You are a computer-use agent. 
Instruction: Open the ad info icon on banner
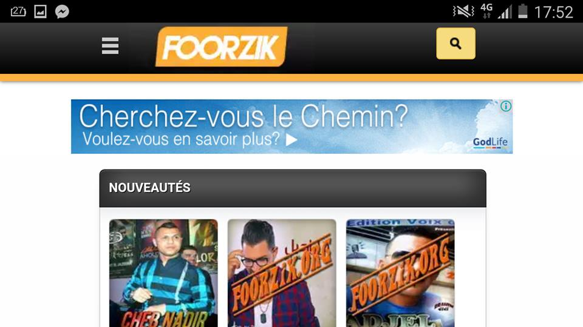click(506, 107)
